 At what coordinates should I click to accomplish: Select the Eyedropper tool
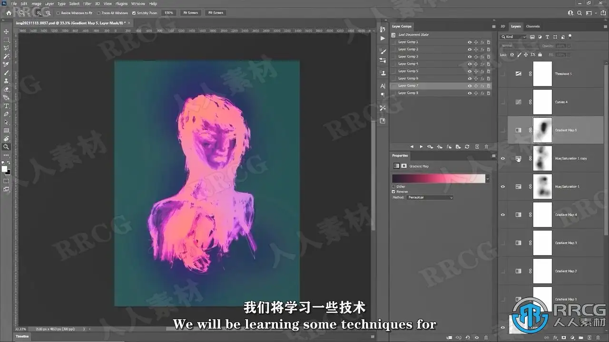6,65
